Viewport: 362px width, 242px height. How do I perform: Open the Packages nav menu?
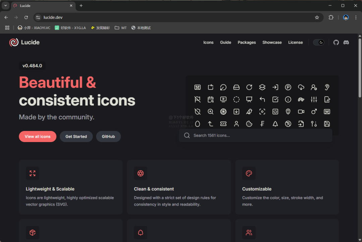click(247, 42)
